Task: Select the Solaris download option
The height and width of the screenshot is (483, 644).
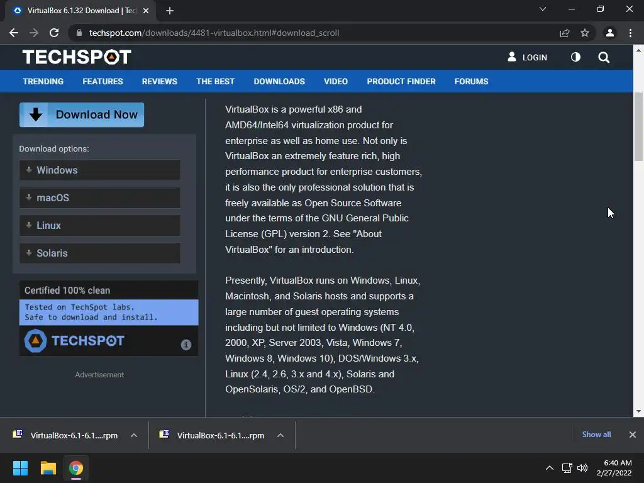Action: (100, 253)
